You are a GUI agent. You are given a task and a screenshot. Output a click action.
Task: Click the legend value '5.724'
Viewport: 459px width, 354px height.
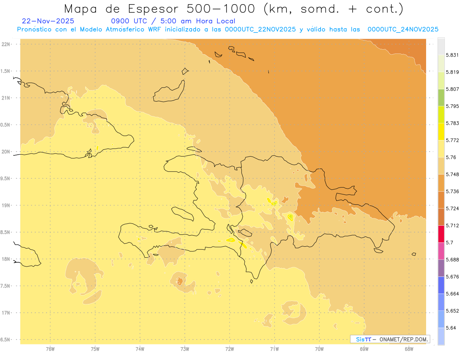click(452, 209)
